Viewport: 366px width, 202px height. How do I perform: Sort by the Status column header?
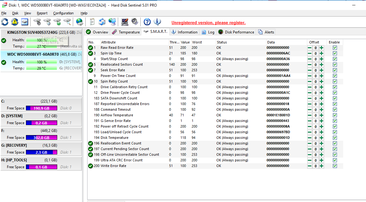241,42
